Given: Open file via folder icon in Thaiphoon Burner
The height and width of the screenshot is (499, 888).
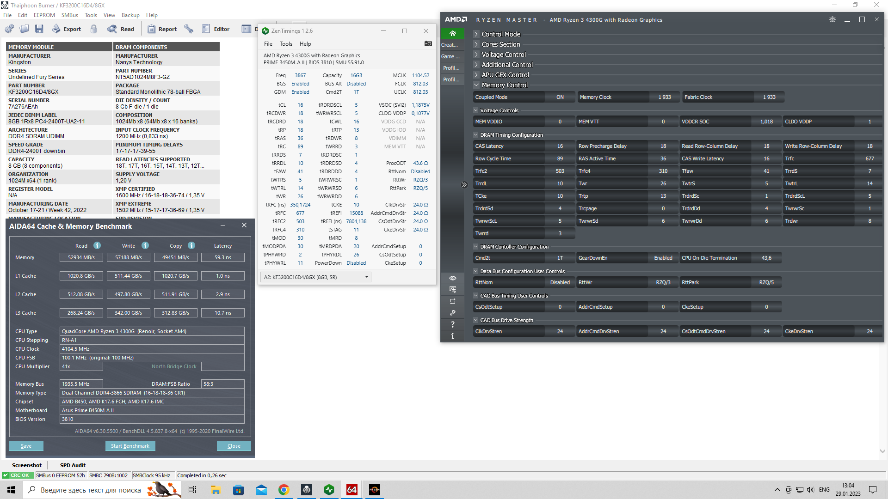Looking at the screenshot, I should tap(24, 29).
